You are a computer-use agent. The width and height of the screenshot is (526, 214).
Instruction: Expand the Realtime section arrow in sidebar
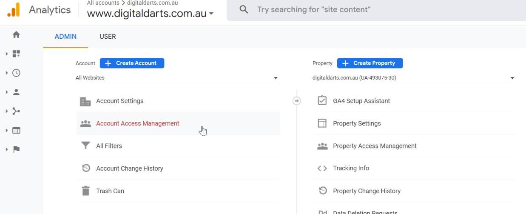pos(7,73)
